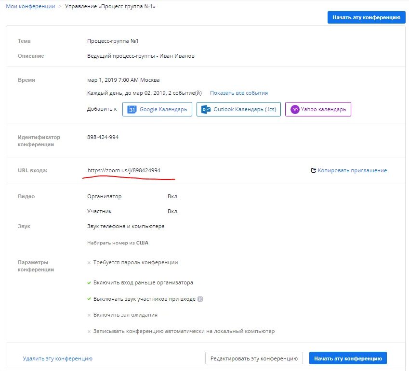Click Копировать приглашение link
The image size is (409, 371).
click(x=352, y=170)
